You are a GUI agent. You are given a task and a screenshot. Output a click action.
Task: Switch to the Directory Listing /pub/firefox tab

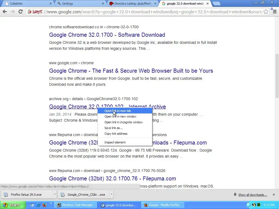click(x=133, y=4)
